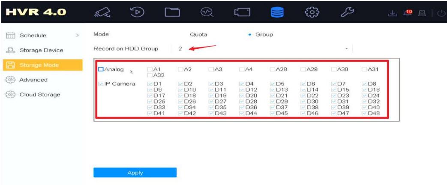Image resolution: width=447 pixels, height=185 pixels.
Task: Click the power shutdown icon
Action: click(x=441, y=13)
